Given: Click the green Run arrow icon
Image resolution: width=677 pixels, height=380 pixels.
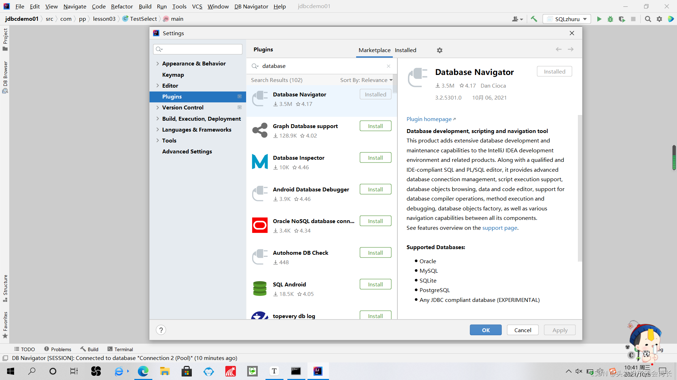Looking at the screenshot, I should tap(599, 19).
